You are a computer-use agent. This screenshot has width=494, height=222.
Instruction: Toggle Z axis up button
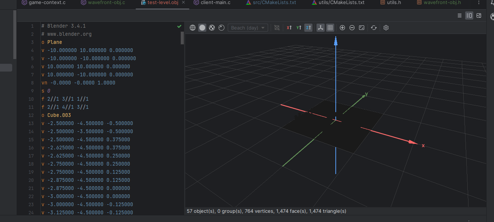[308, 28]
